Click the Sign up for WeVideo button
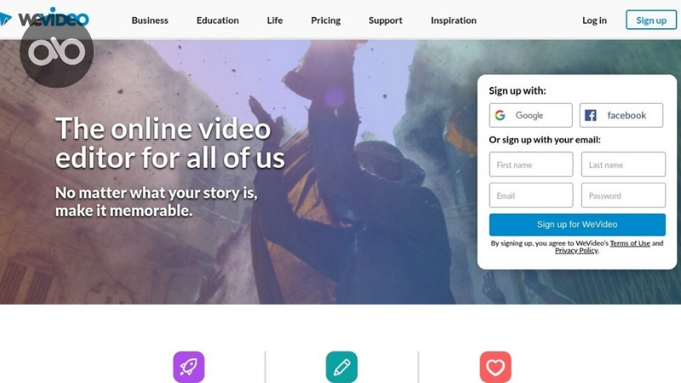The width and height of the screenshot is (681, 383). [577, 225]
